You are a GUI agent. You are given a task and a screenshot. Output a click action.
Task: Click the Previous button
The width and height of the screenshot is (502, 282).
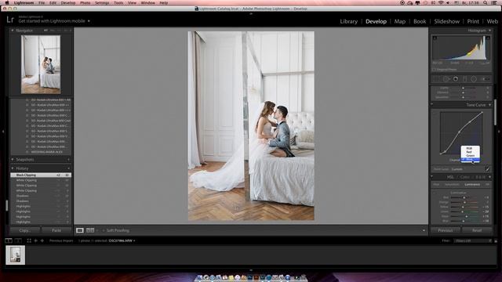[446, 230]
